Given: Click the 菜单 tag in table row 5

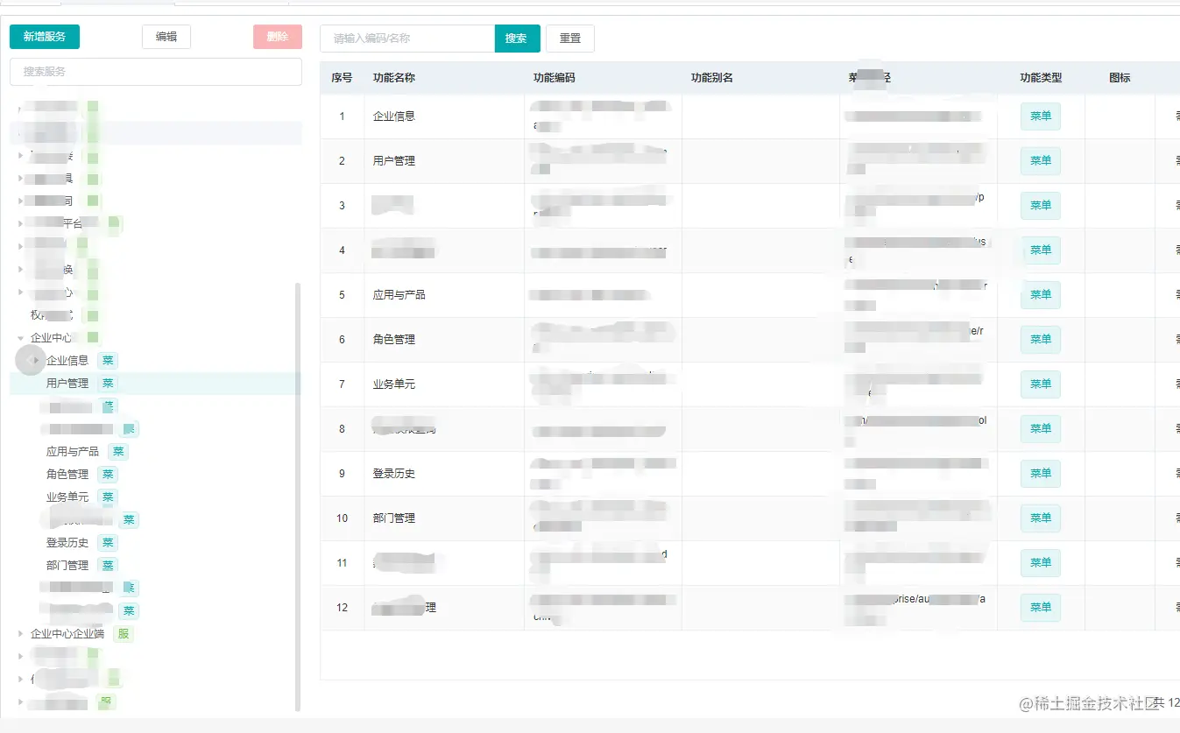Looking at the screenshot, I should pyautogui.click(x=1041, y=295).
